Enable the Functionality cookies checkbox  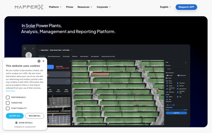tap(8, 108)
